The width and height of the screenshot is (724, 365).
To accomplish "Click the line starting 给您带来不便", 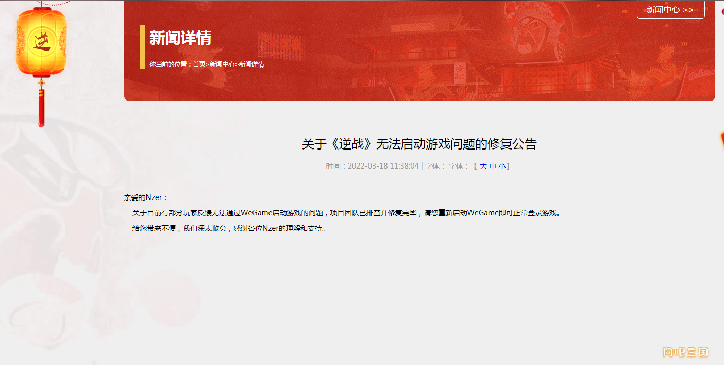I will (x=230, y=228).
